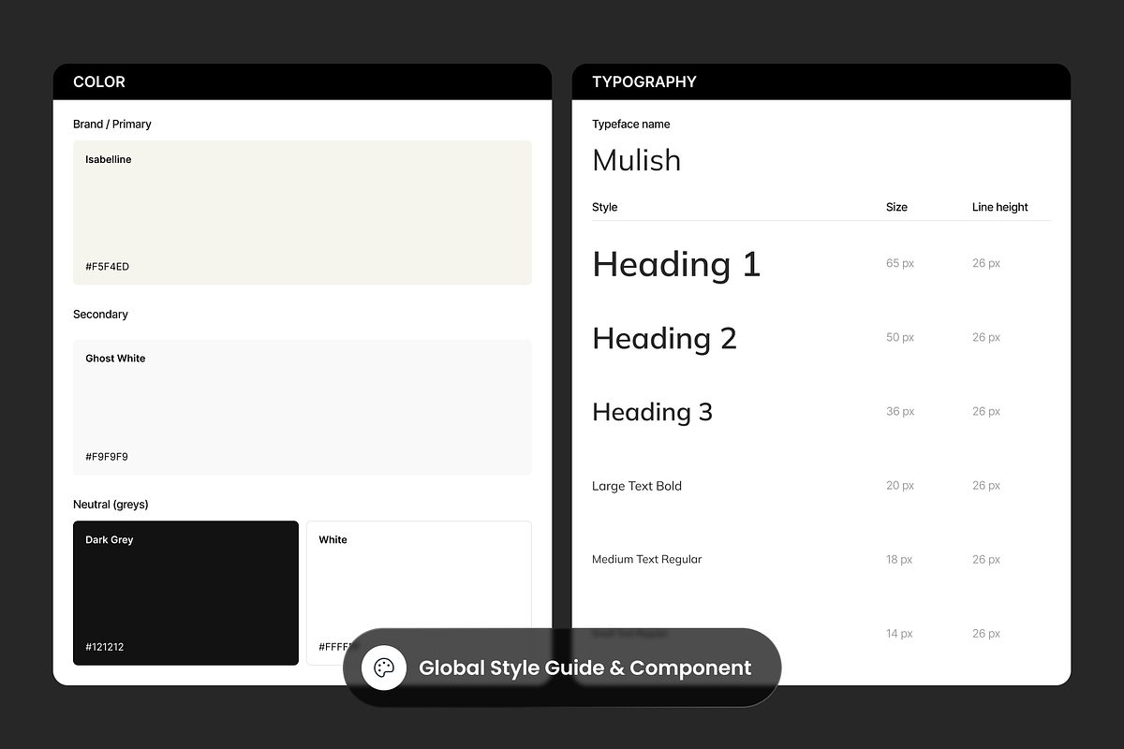
Task: Select the Ghost White color swatch
Action: [x=303, y=406]
